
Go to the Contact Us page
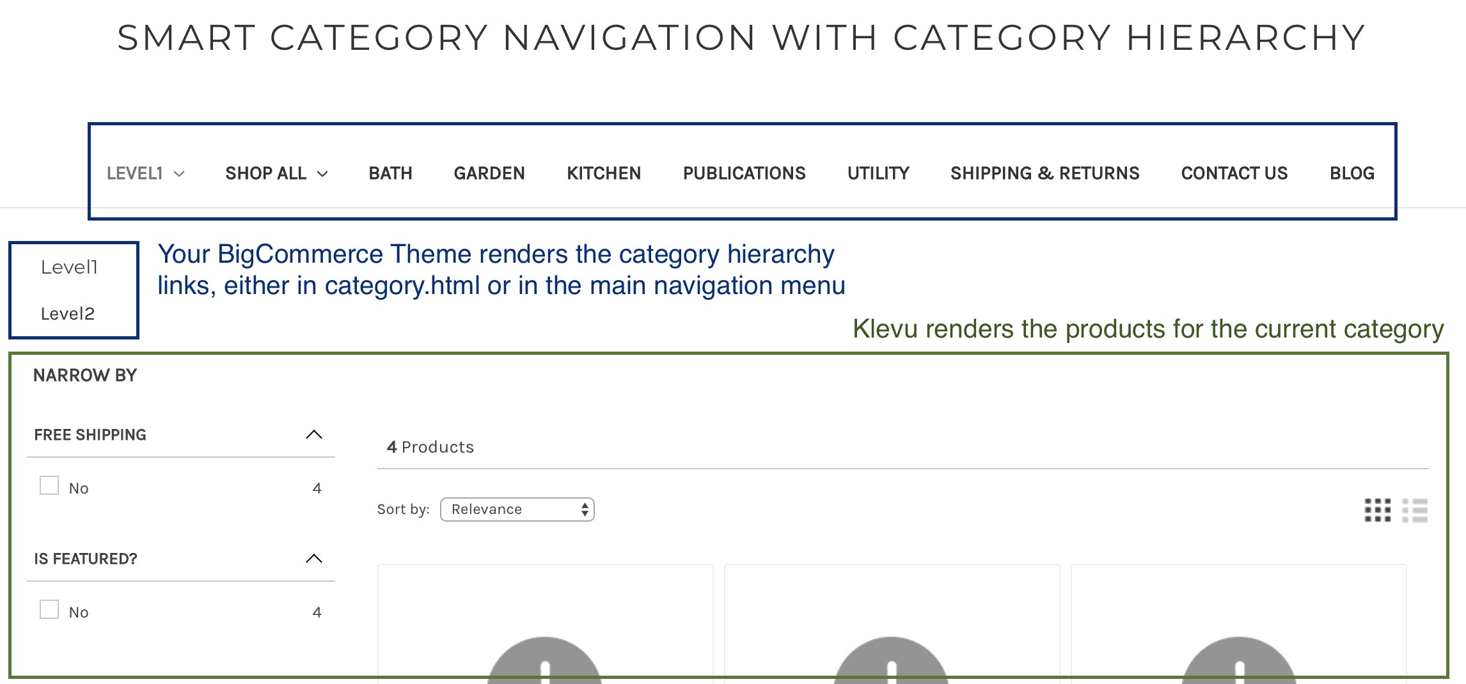coord(1234,173)
